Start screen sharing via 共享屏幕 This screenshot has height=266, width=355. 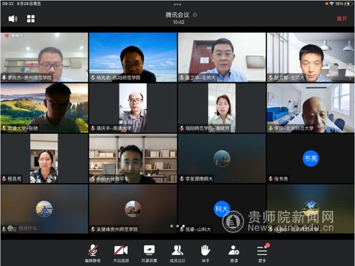tap(149, 253)
